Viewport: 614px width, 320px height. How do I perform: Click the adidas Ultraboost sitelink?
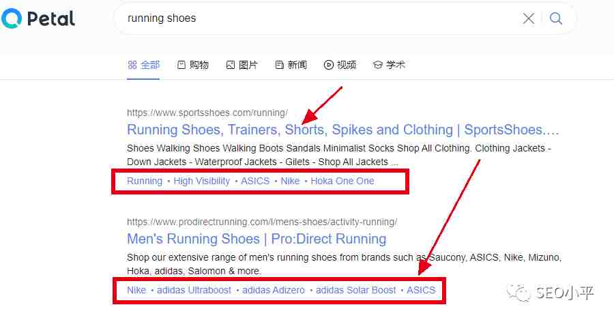pyautogui.click(x=194, y=290)
